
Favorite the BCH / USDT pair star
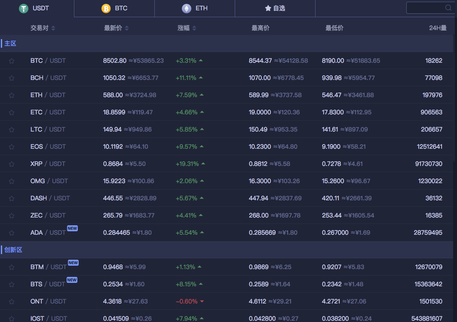tap(12, 78)
